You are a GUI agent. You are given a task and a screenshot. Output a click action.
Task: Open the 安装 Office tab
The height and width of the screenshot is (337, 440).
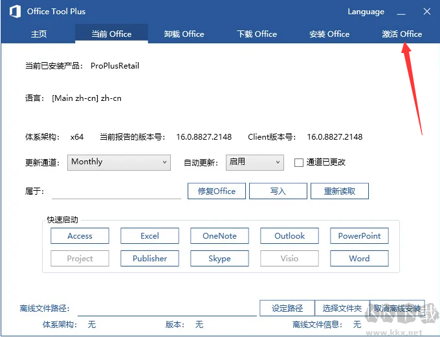[x=329, y=34]
